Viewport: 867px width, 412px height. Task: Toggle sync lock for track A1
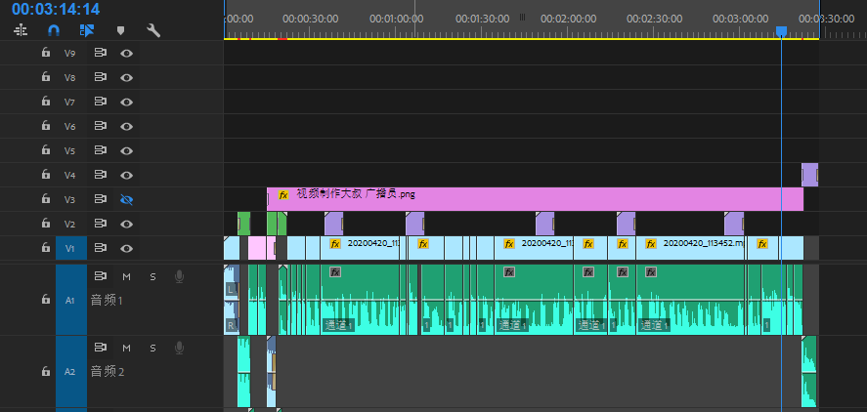tap(100, 275)
